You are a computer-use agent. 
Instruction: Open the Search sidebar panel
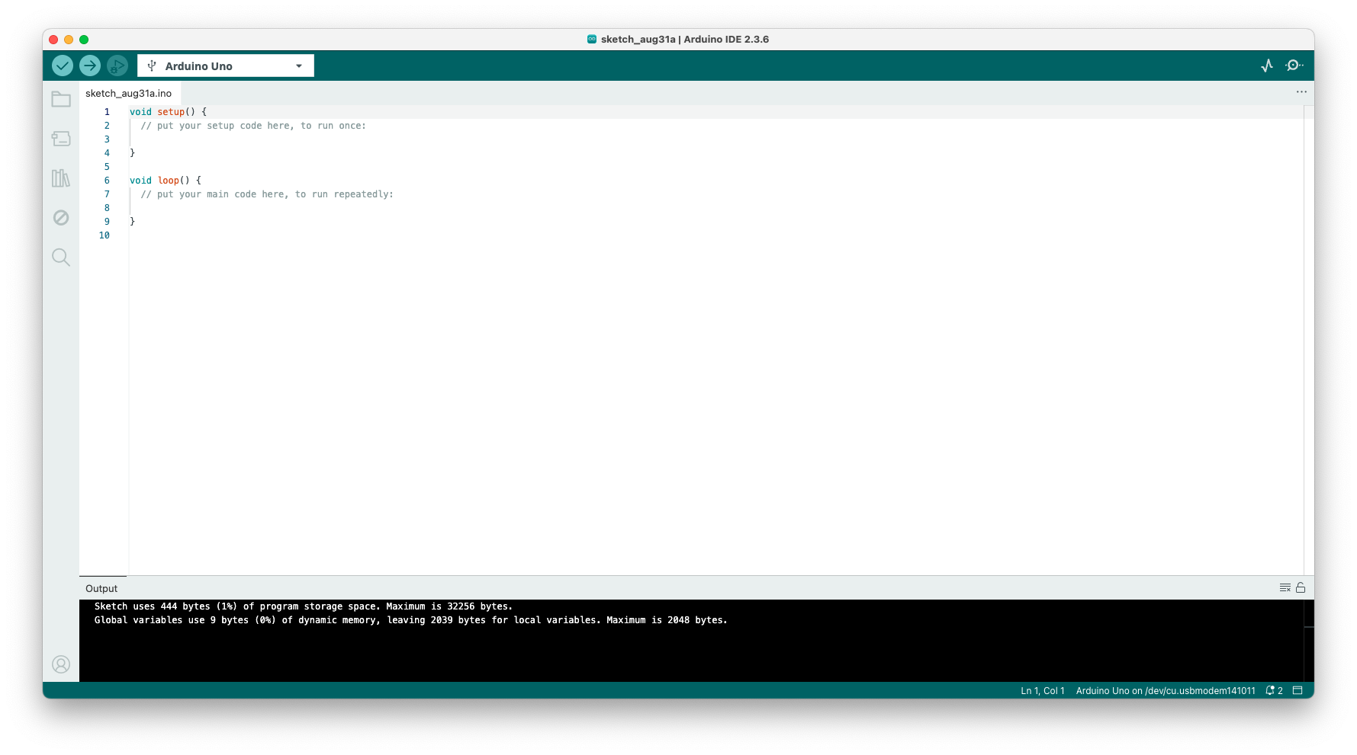coord(61,258)
